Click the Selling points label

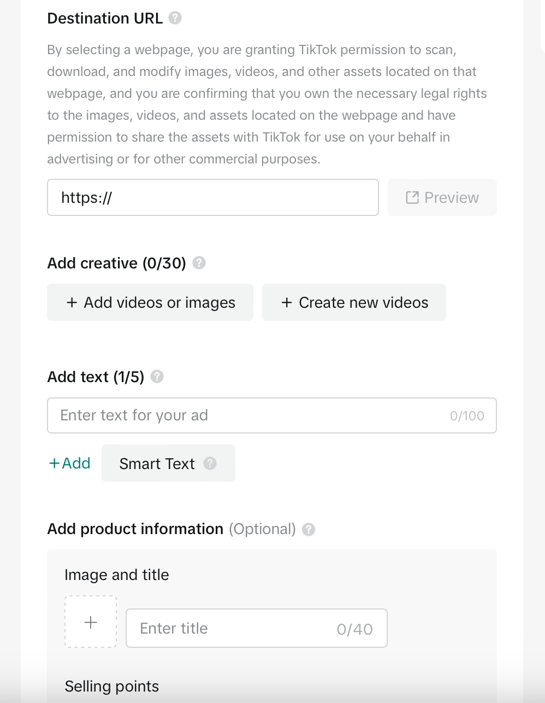click(x=112, y=686)
